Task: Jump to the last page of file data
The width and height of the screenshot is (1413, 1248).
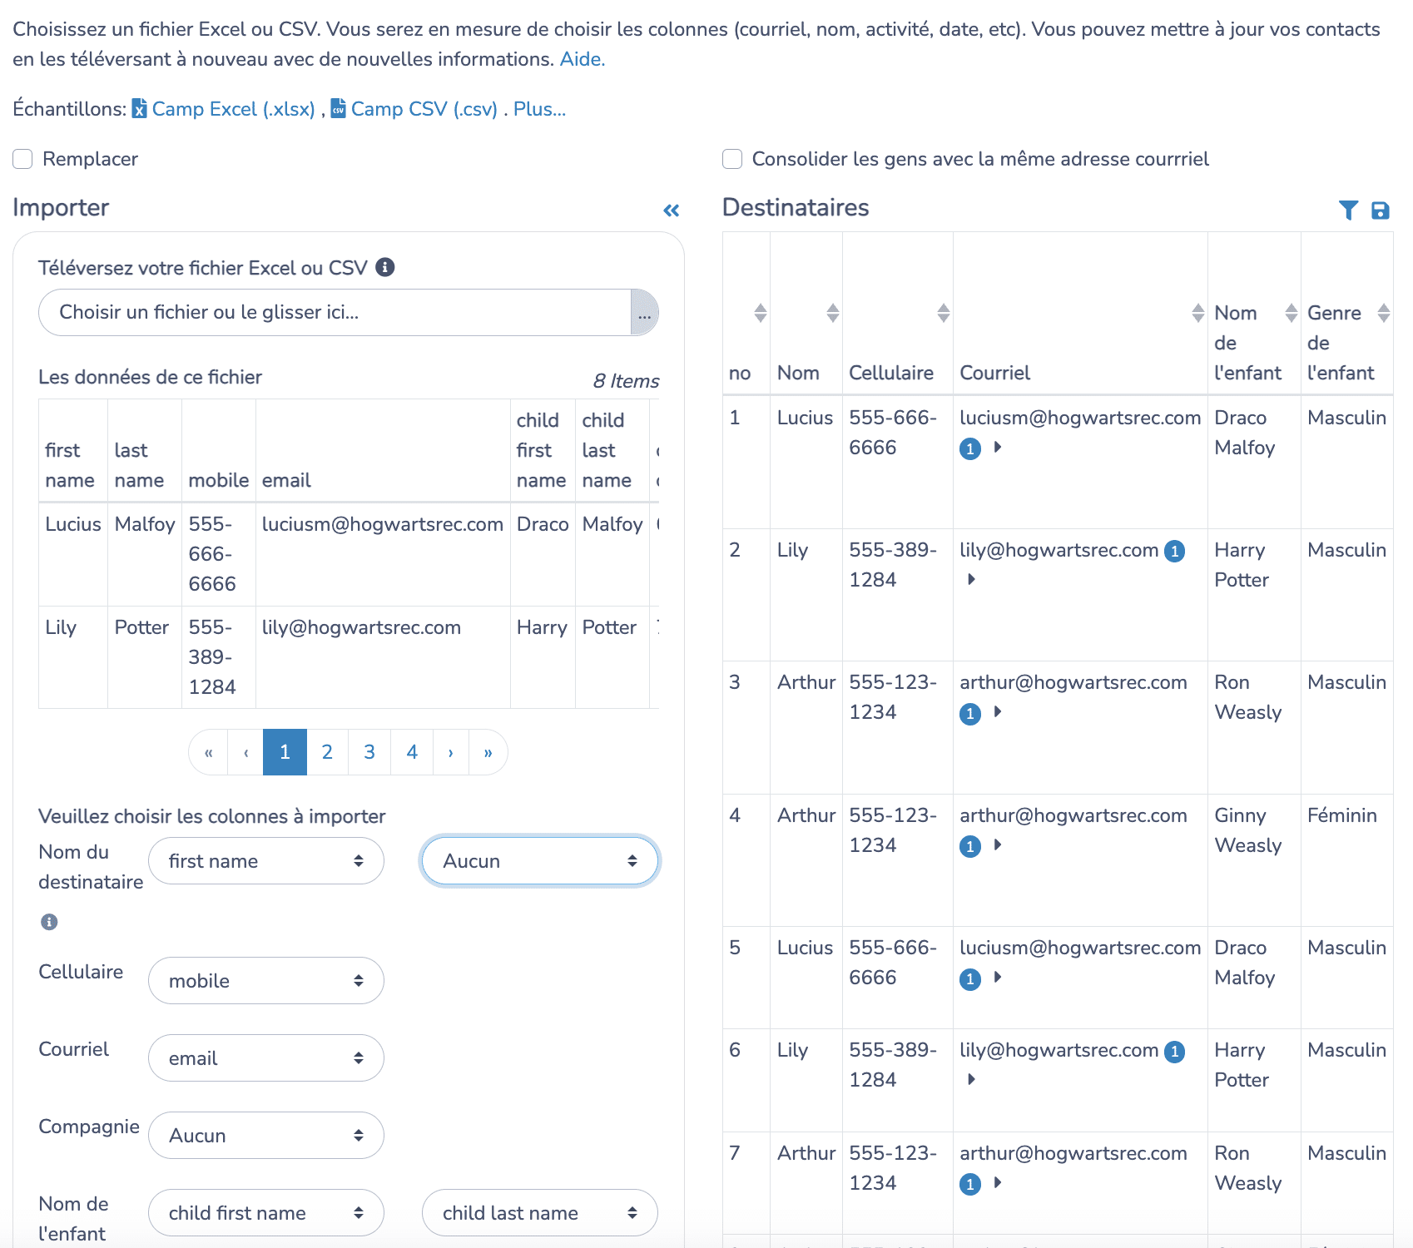Action: (488, 752)
